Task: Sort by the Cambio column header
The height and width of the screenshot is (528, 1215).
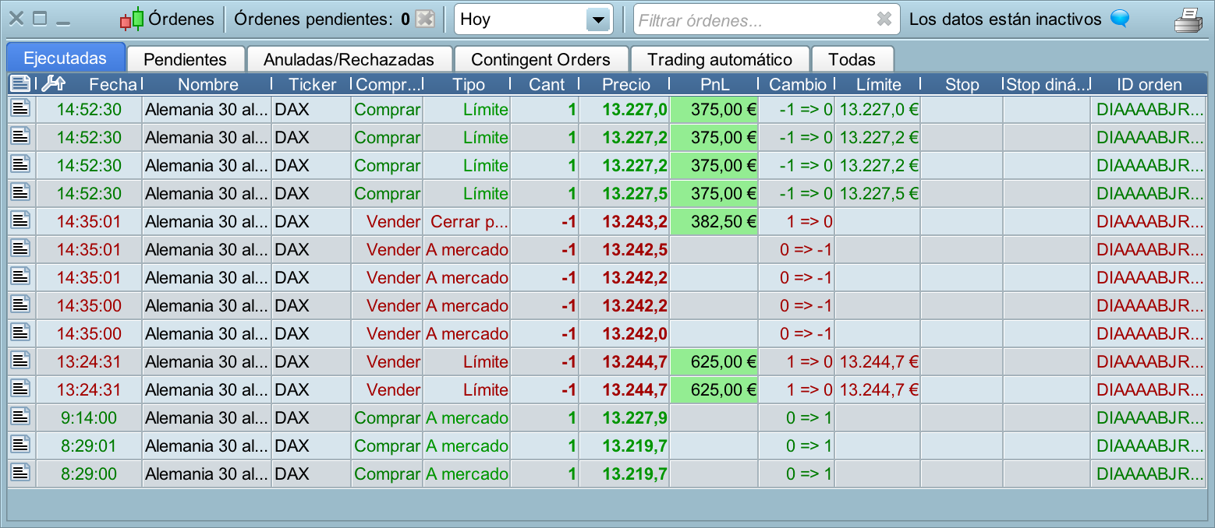Action: coord(797,84)
